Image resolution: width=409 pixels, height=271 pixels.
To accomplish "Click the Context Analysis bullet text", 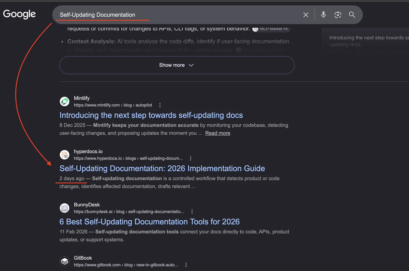I will pos(178,46).
